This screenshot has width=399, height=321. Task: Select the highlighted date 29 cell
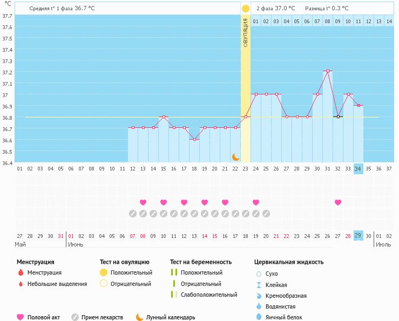(x=358, y=236)
